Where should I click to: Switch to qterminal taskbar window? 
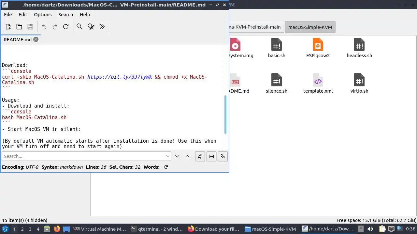point(157,229)
